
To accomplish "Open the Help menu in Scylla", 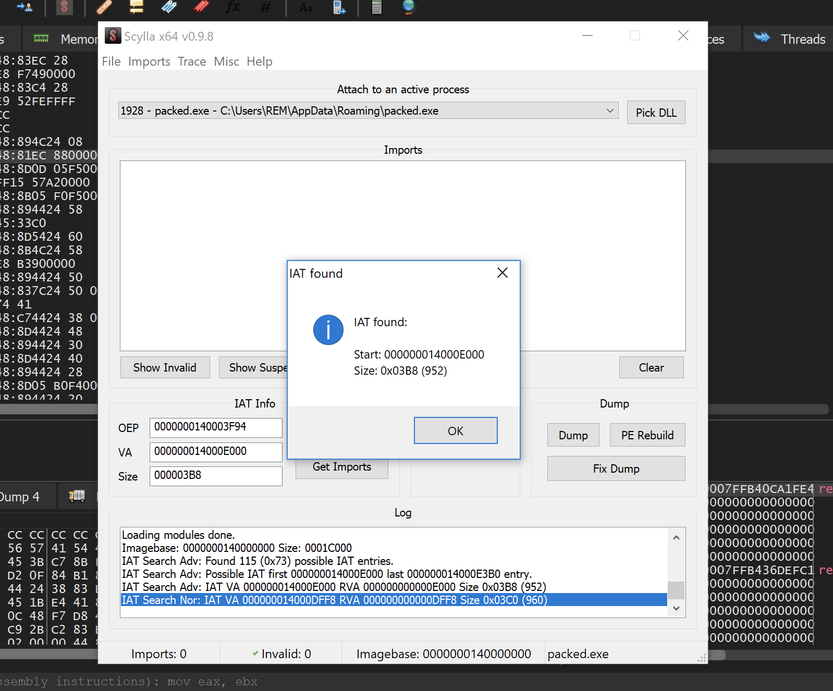I will (x=260, y=61).
